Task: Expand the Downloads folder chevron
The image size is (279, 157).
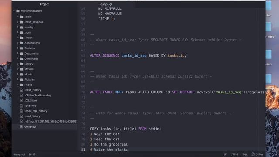Action: click(x=18, y=58)
